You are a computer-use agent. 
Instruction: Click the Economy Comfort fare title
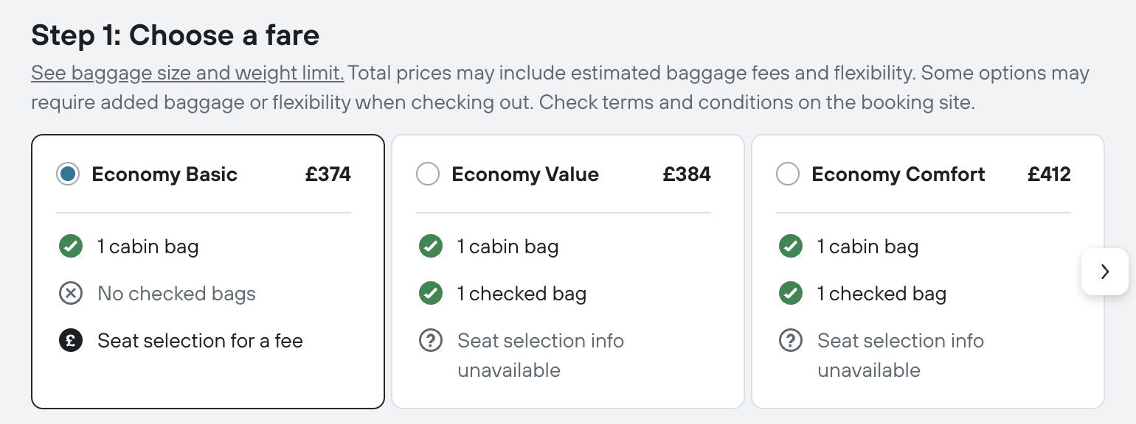[898, 174]
